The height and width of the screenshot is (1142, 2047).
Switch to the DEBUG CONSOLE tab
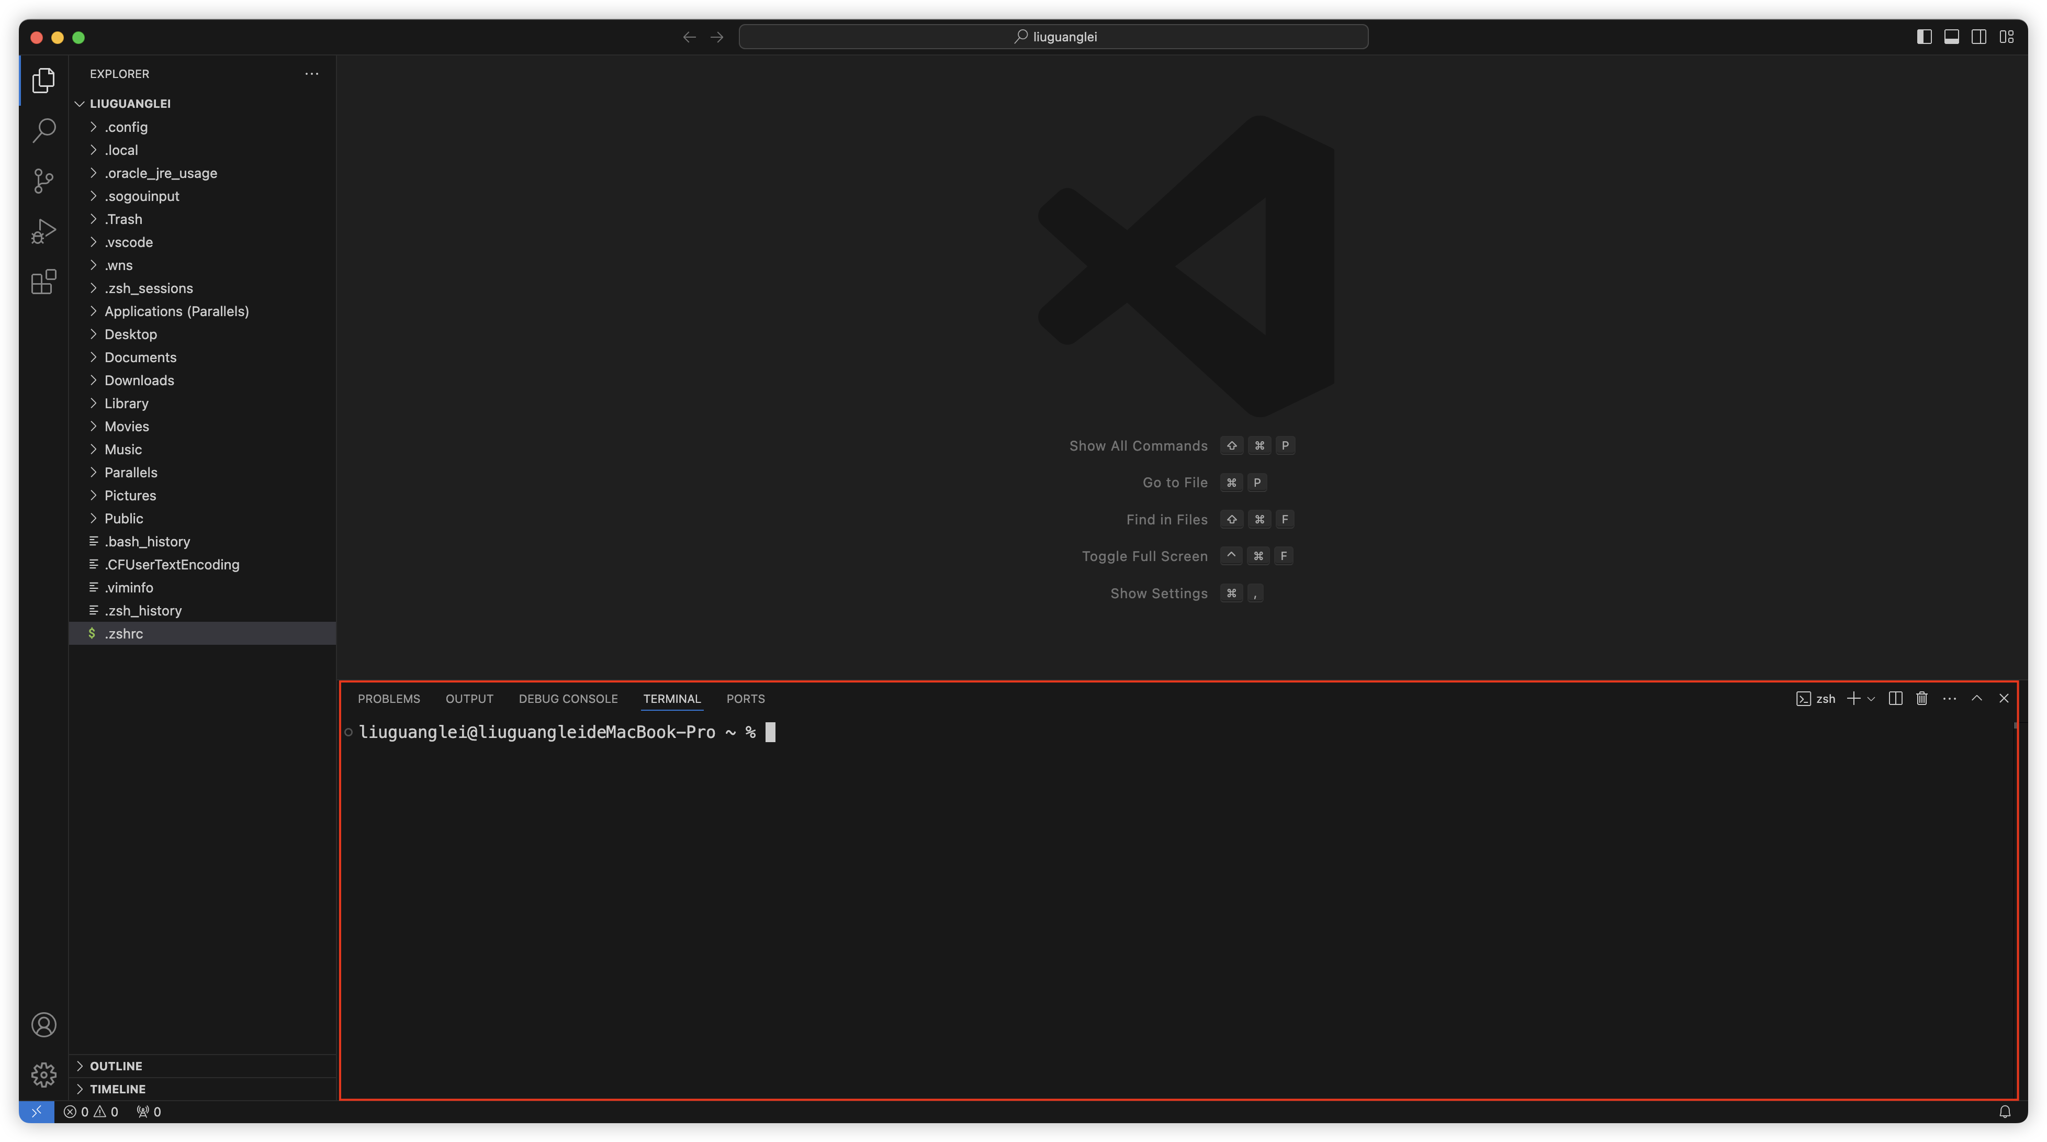[x=567, y=699]
